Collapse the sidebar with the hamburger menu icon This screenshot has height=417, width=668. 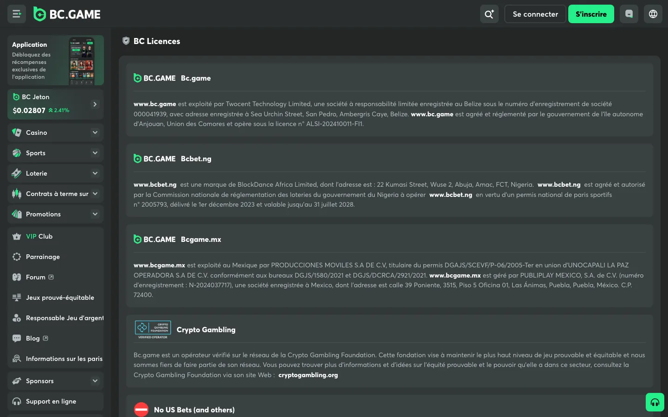tap(17, 14)
